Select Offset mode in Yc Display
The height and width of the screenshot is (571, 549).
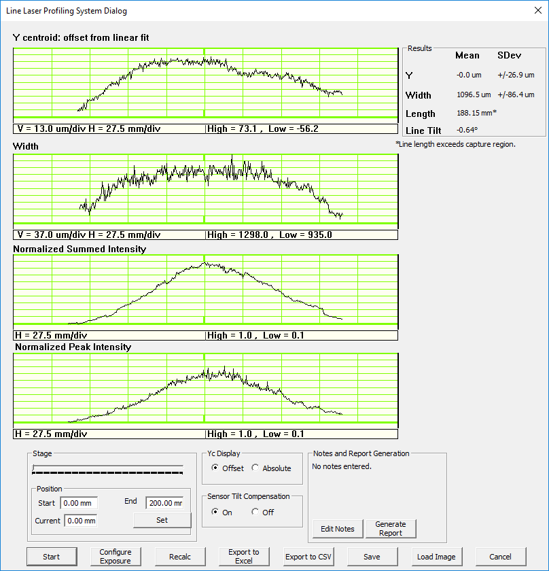click(x=215, y=468)
